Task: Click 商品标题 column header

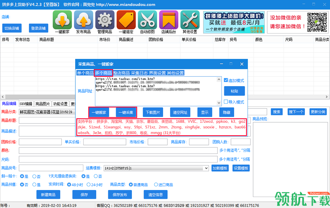Action: (x=47, y=40)
